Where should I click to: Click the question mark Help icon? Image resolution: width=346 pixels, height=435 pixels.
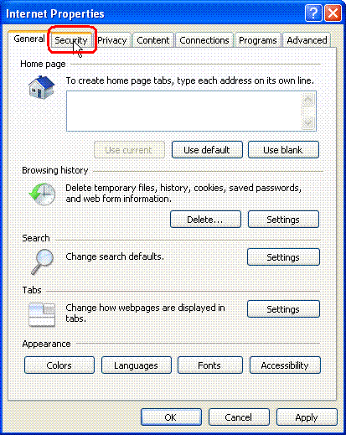point(313,13)
